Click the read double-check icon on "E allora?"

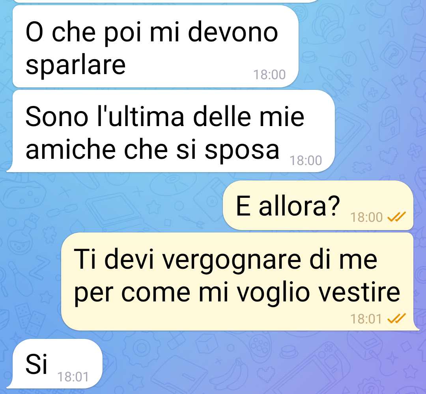(x=396, y=217)
